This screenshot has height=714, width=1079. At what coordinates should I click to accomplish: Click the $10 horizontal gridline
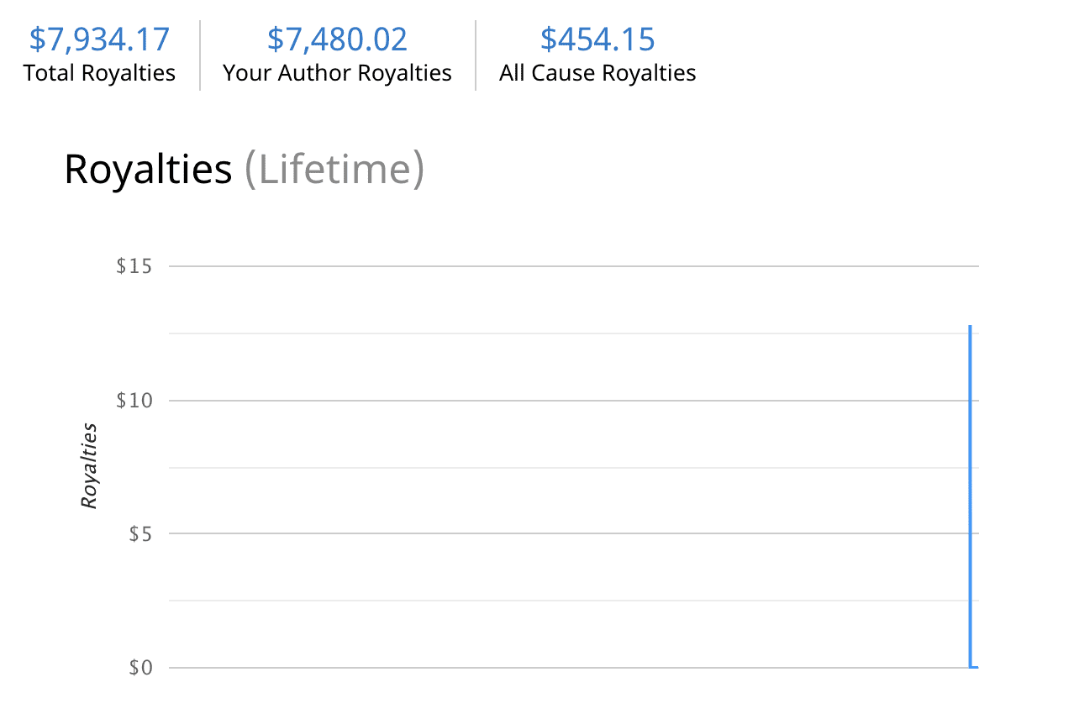(571, 400)
